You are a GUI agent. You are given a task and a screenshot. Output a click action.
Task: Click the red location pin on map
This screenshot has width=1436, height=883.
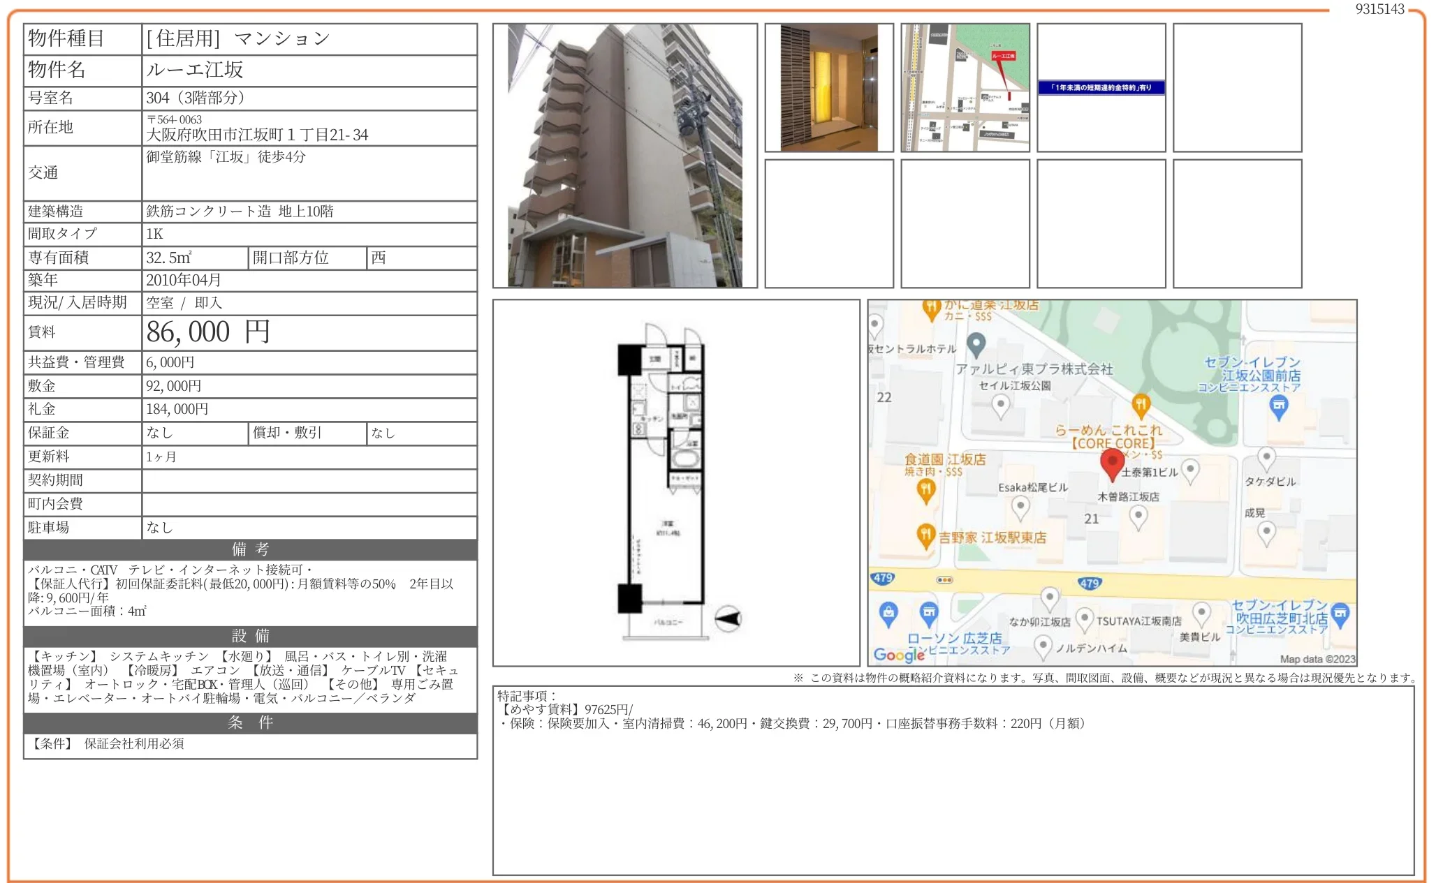point(1112,463)
